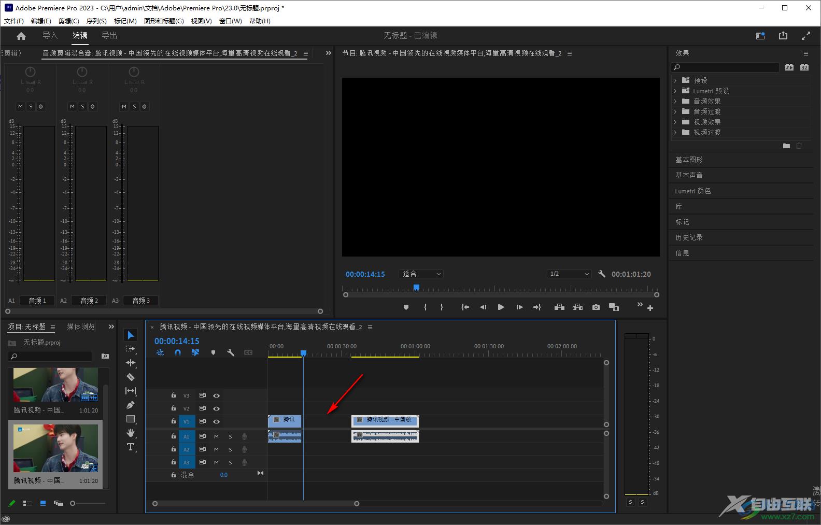Select the Ripple Edit tool
The height and width of the screenshot is (525, 821).
[131, 363]
